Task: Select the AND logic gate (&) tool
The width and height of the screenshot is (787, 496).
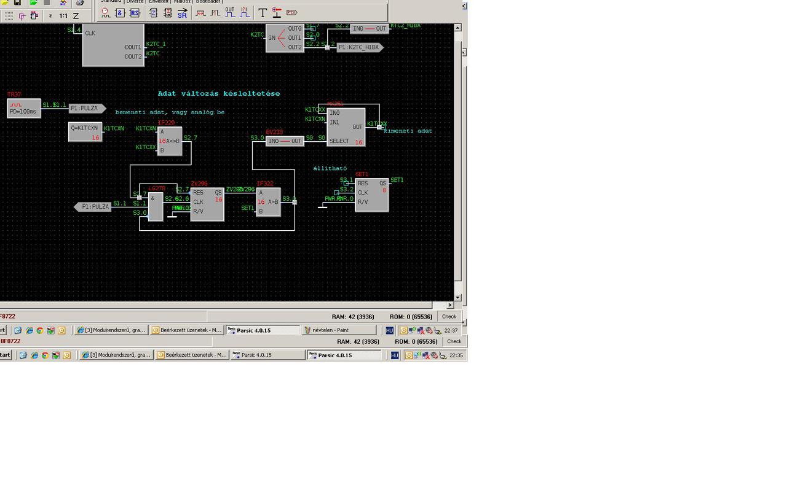Action: [x=121, y=13]
